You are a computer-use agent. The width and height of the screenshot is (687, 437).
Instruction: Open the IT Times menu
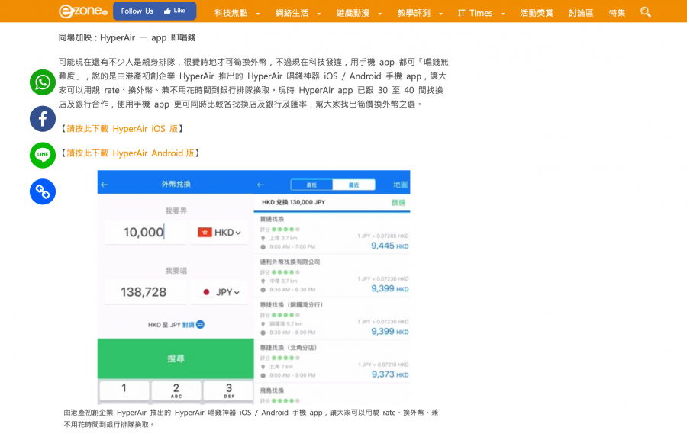pyautogui.click(x=475, y=13)
